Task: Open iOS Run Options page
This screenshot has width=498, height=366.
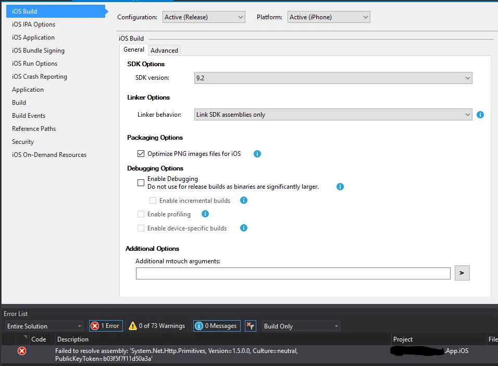Action: coord(34,64)
